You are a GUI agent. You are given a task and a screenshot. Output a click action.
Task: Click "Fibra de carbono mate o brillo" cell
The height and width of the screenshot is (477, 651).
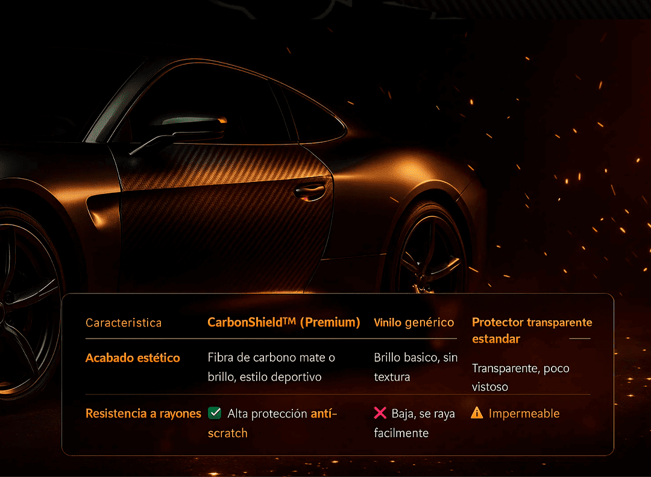pyautogui.click(x=271, y=367)
